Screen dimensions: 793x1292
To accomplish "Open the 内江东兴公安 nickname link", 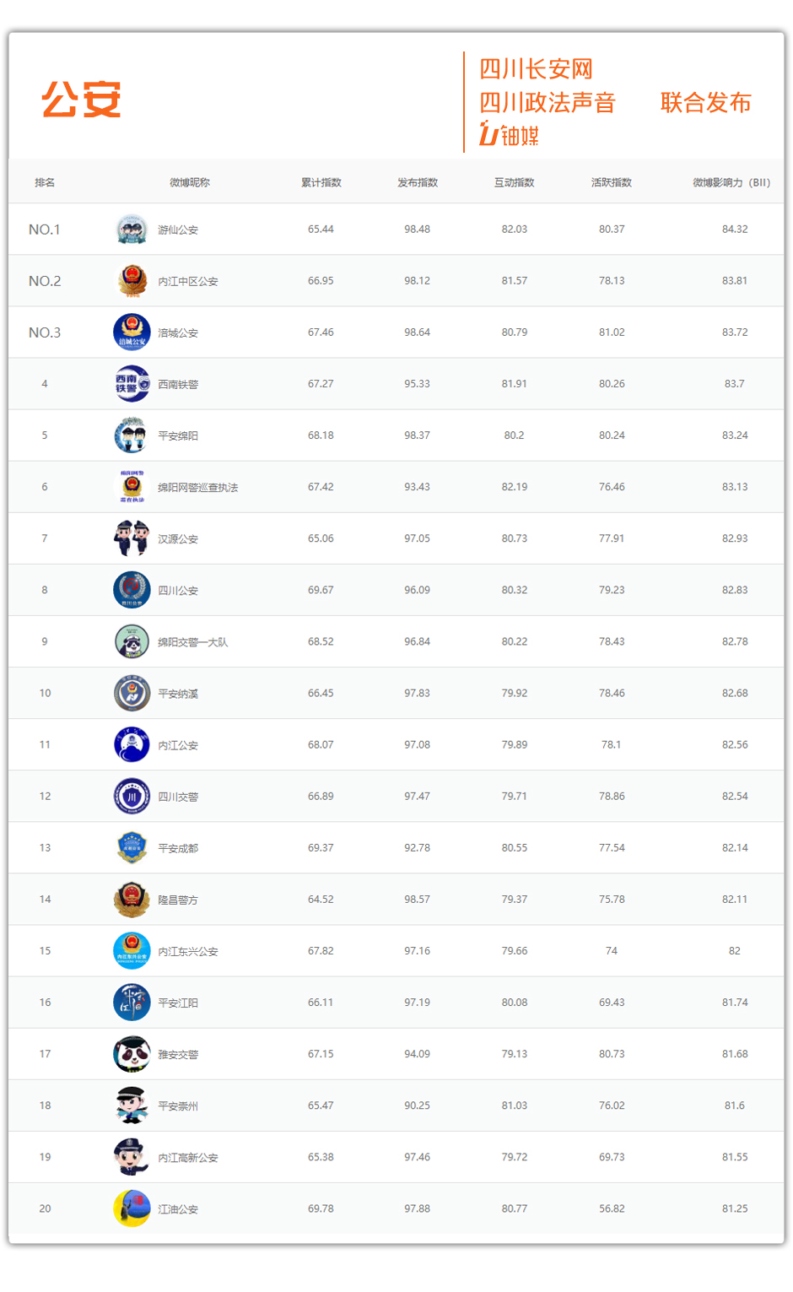I will (188, 952).
